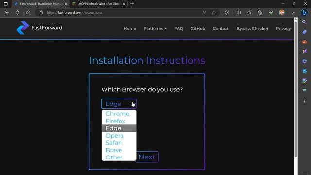The width and height of the screenshot is (311, 175).
Task: Choose Other from the browser list
Action: point(119,157)
